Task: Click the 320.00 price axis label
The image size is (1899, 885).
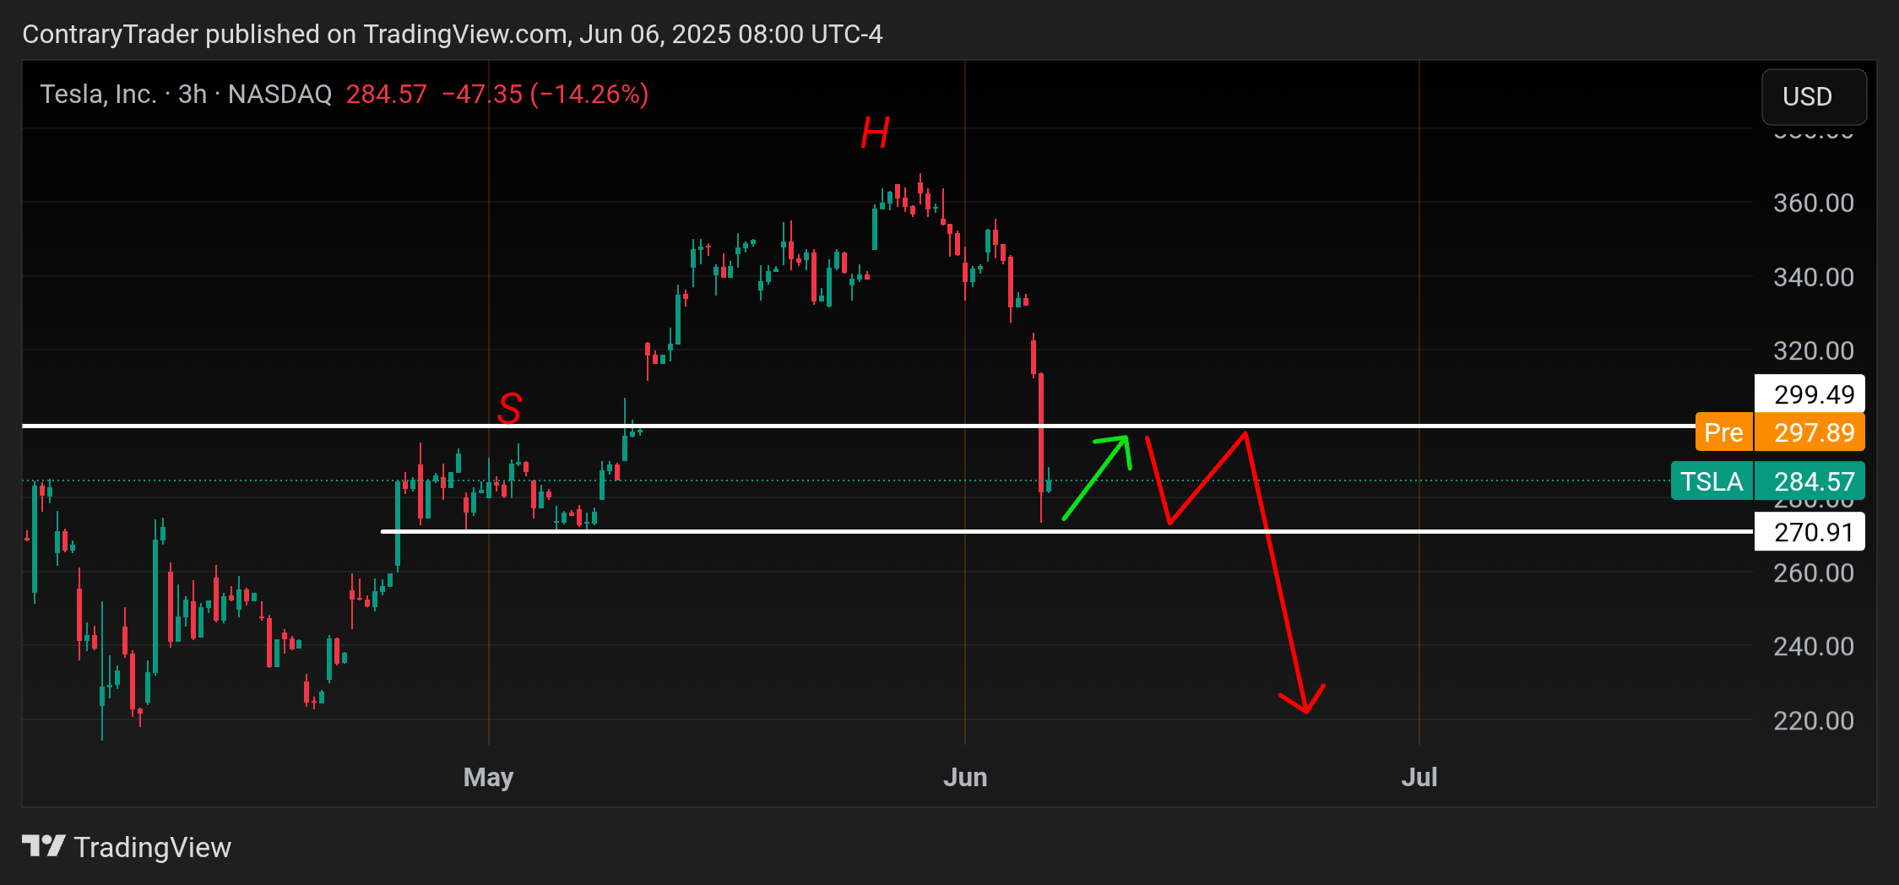Action: pyautogui.click(x=1814, y=350)
